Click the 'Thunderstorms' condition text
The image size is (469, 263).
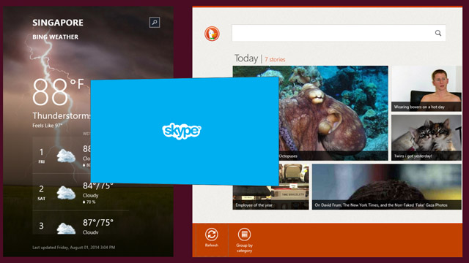tap(62, 115)
